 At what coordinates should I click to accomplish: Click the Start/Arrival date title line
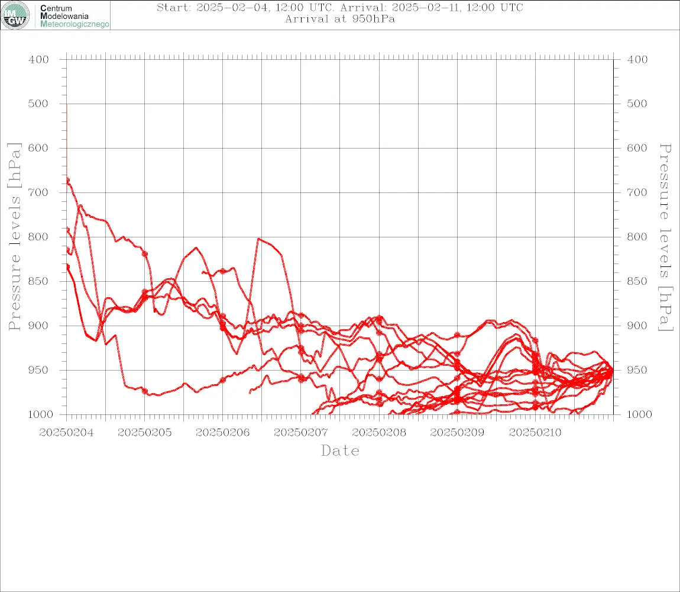(x=339, y=8)
